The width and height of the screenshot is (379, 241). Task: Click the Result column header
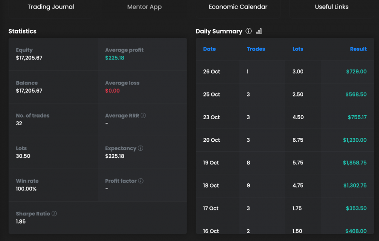pyautogui.click(x=358, y=49)
